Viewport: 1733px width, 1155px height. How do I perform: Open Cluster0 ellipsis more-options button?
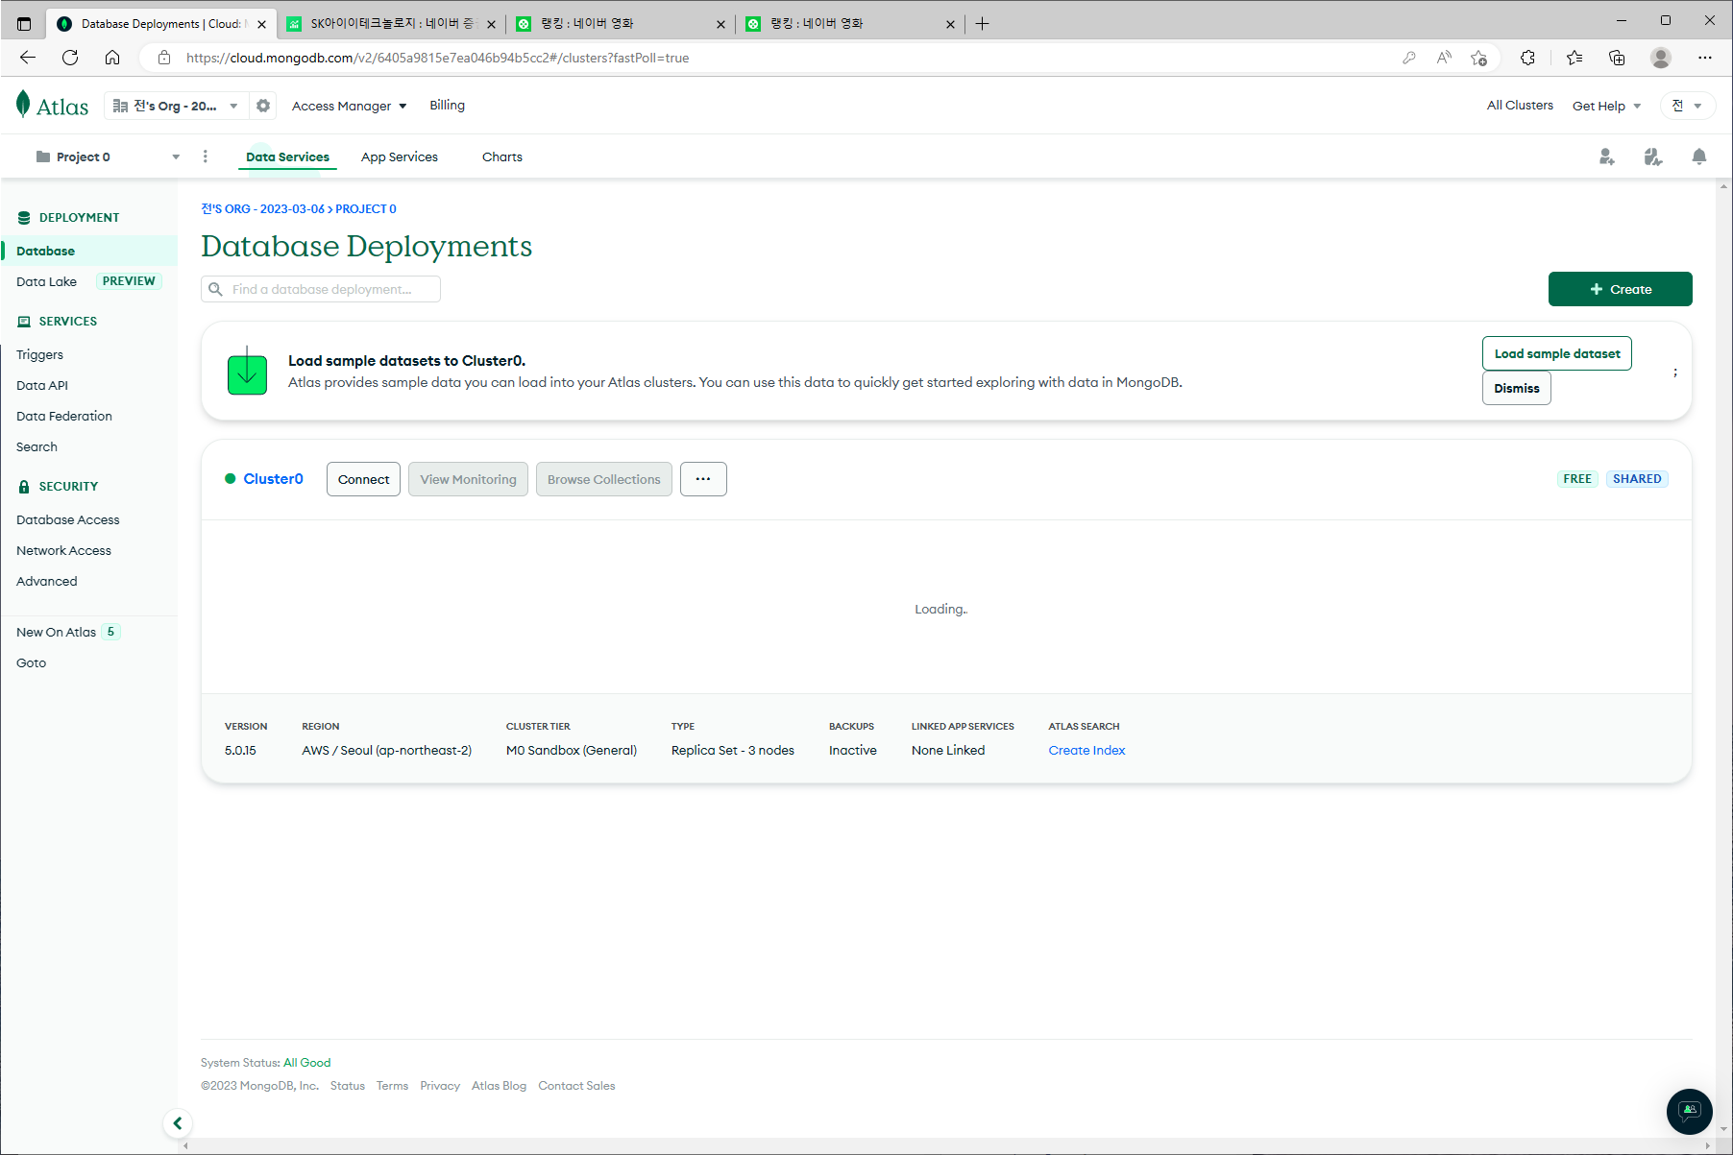tap(703, 479)
